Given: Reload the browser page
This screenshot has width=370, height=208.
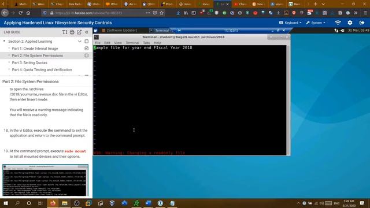Looking at the screenshot, I should tap(21, 13).
